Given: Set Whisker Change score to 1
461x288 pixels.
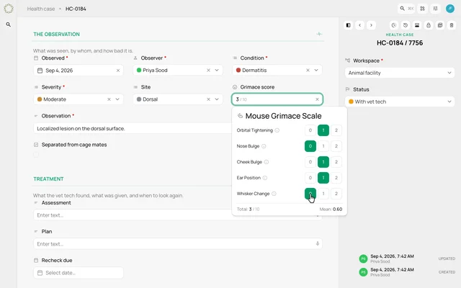Looking at the screenshot, I should pos(323,194).
